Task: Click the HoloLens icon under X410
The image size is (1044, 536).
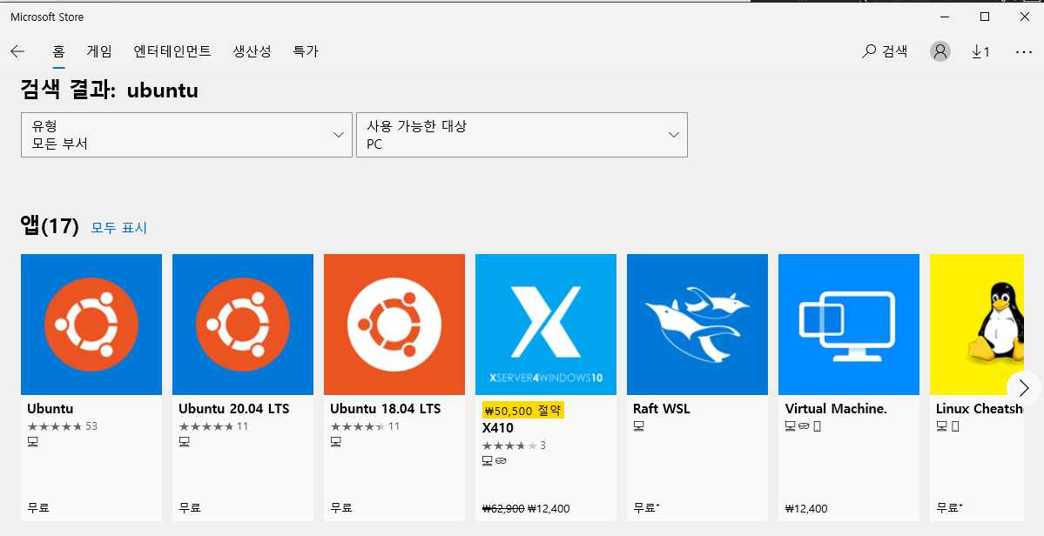Action: click(501, 461)
